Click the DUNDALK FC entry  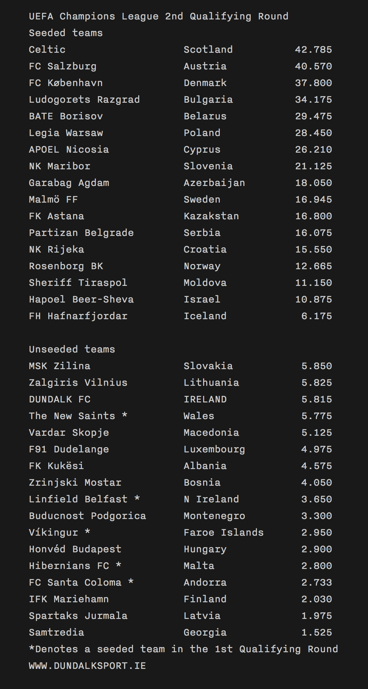tap(59, 399)
